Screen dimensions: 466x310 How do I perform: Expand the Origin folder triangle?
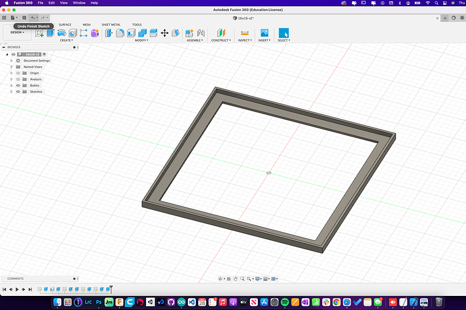click(11, 73)
